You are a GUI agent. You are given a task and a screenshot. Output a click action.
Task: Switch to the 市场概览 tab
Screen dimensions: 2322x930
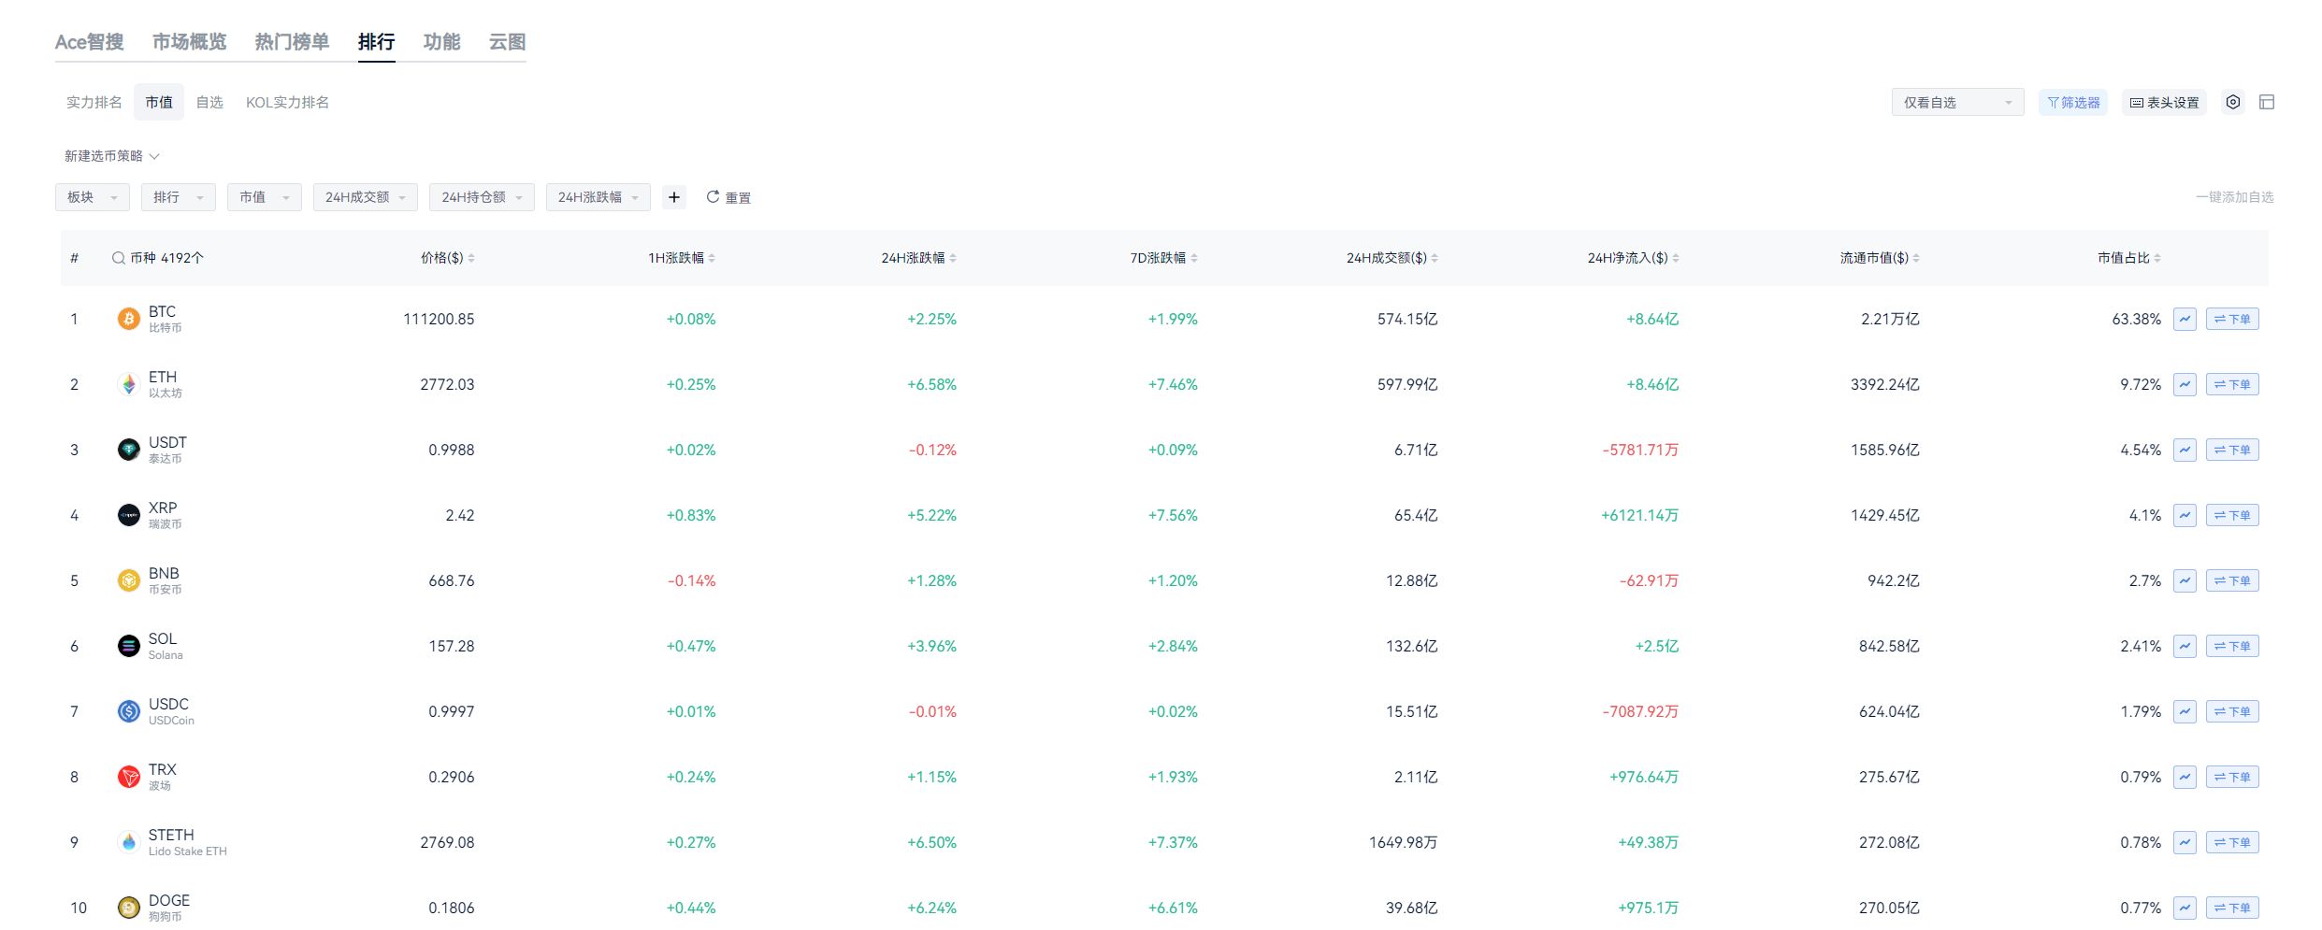click(x=189, y=42)
